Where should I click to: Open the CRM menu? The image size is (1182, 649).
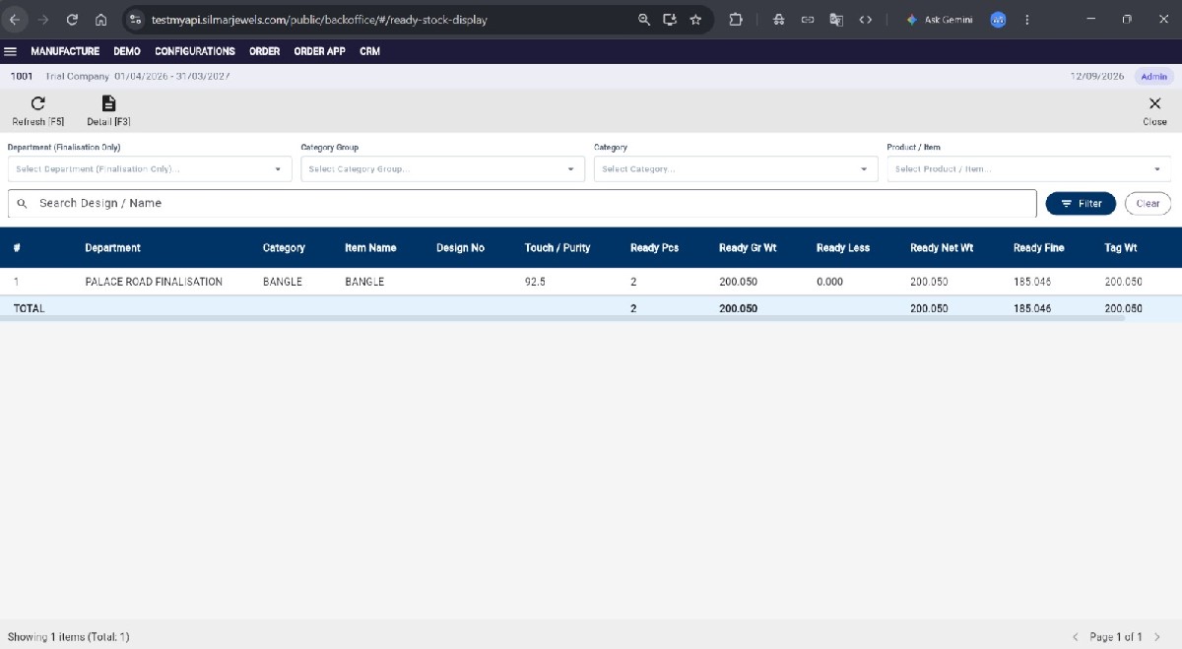pyautogui.click(x=369, y=51)
